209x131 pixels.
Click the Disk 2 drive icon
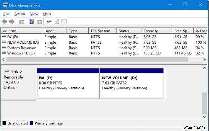coord(7,71)
